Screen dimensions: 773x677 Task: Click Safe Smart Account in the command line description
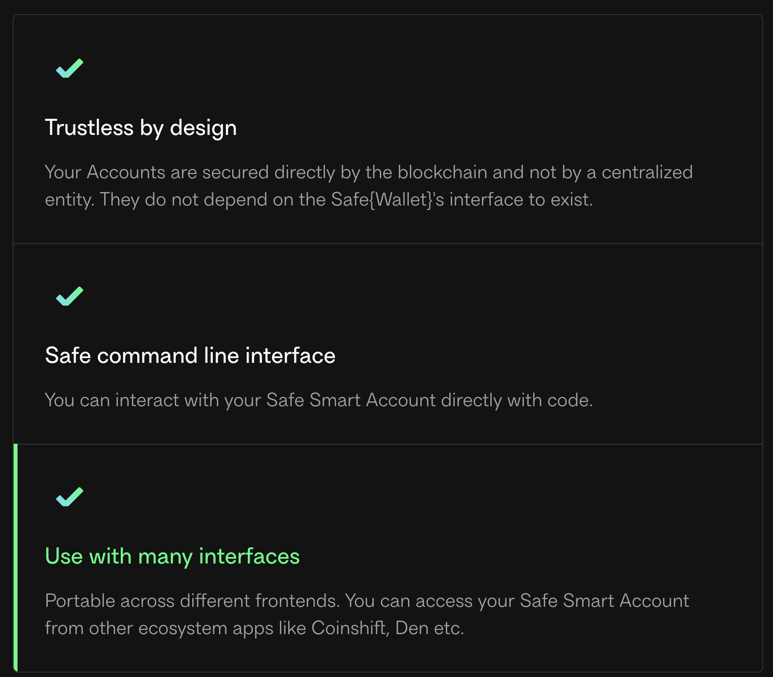click(350, 400)
